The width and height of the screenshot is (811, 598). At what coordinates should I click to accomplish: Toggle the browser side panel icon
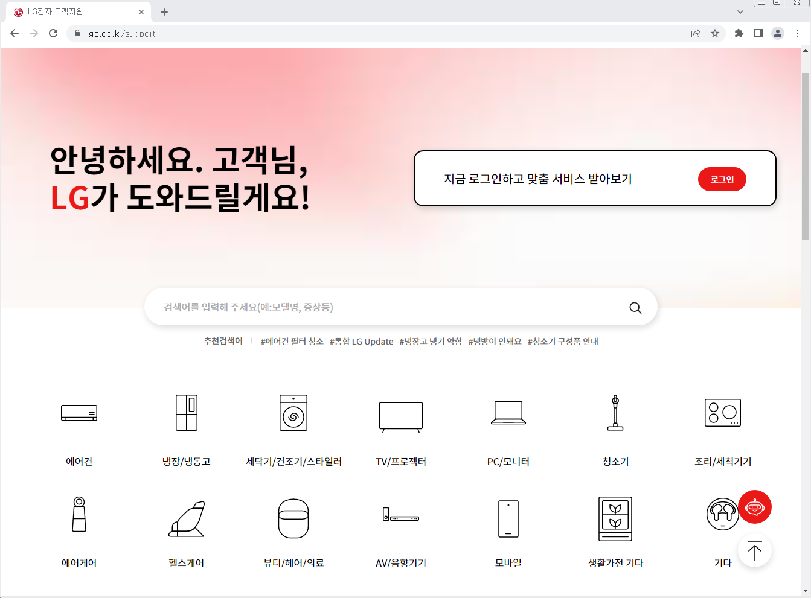click(758, 33)
